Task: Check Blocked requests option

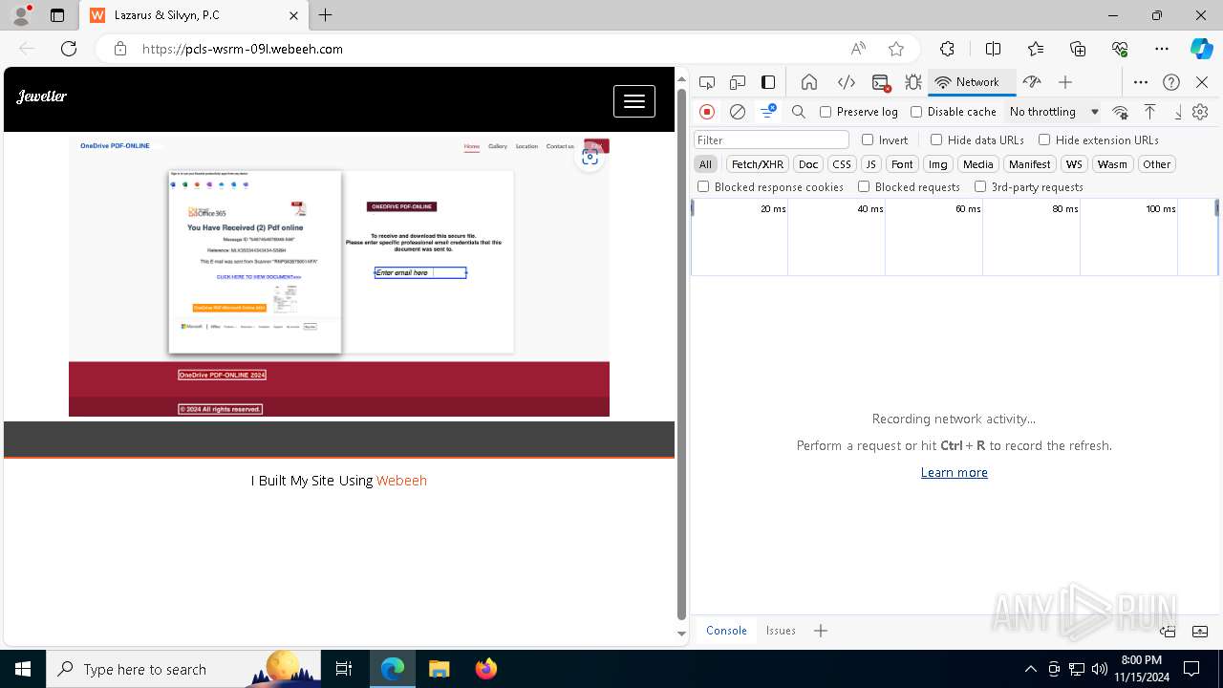Action: click(x=864, y=187)
